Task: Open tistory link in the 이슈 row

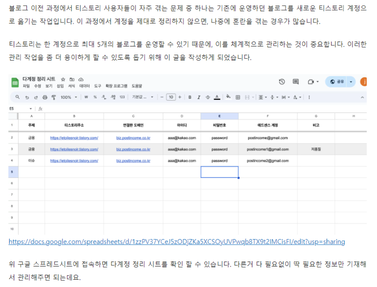Action: tap(74, 160)
